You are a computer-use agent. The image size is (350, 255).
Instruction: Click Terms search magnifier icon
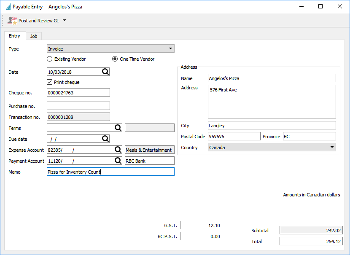(x=118, y=128)
